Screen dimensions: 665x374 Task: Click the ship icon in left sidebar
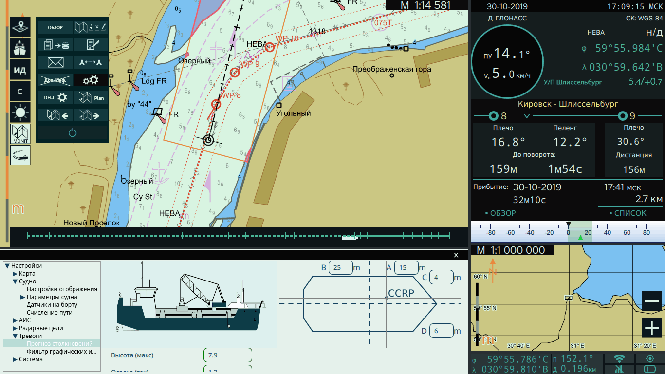click(20, 48)
